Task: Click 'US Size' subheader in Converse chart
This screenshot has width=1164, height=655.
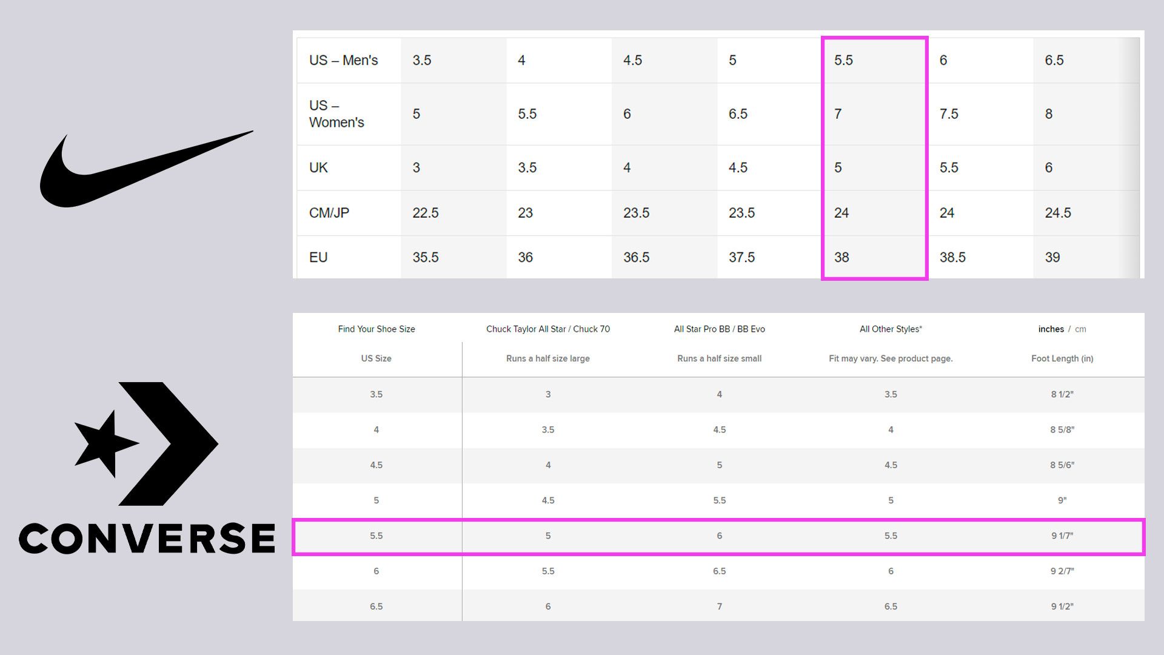Action: 376,358
